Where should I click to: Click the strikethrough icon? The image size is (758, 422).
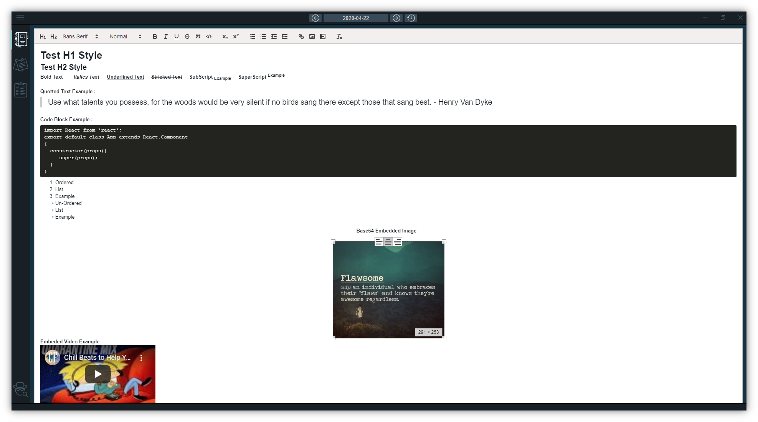(x=187, y=36)
